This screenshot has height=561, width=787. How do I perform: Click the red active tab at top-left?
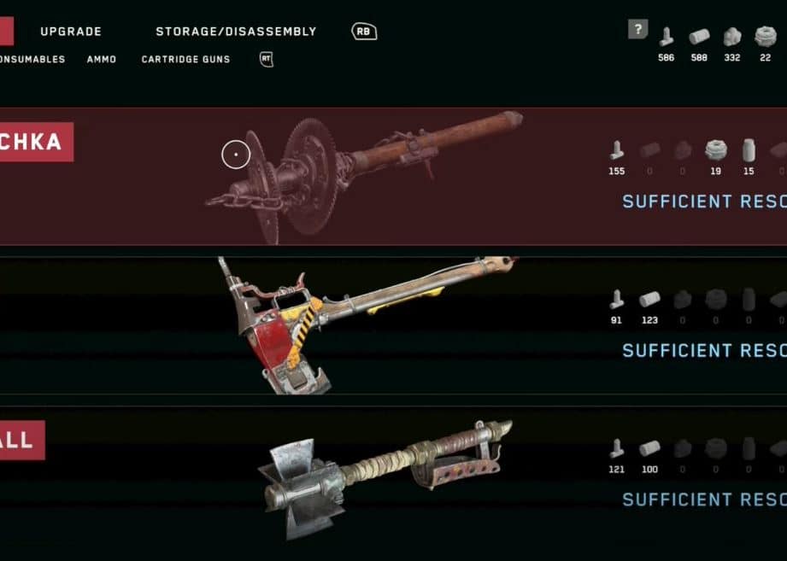point(7,31)
